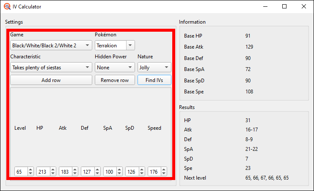Viewport: 314px width, 191px height.
Task: Select the HP field showing 213
Action: click(x=43, y=172)
